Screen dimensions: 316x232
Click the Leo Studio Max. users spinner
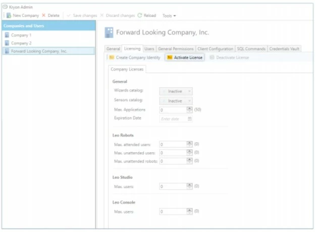[189, 186]
